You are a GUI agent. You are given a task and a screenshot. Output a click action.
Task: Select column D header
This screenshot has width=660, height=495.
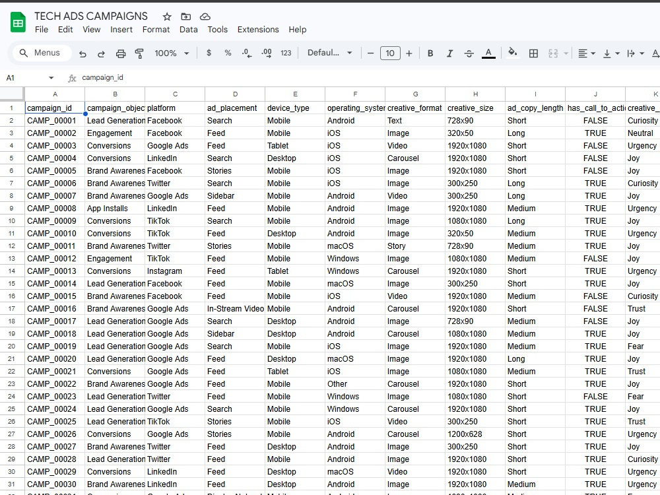click(235, 94)
